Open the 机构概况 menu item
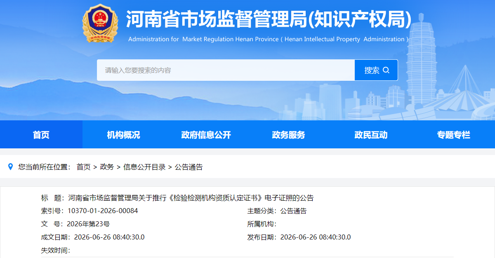The width and height of the screenshot is (495, 258). click(124, 134)
